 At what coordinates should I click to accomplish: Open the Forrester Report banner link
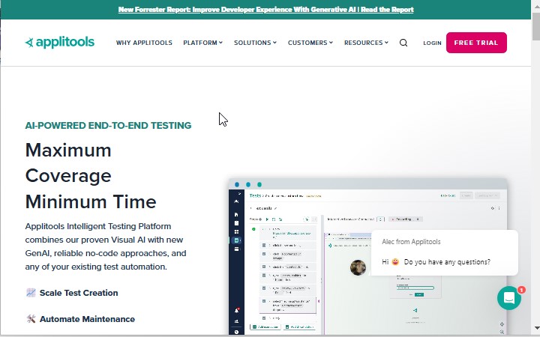(265, 9)
